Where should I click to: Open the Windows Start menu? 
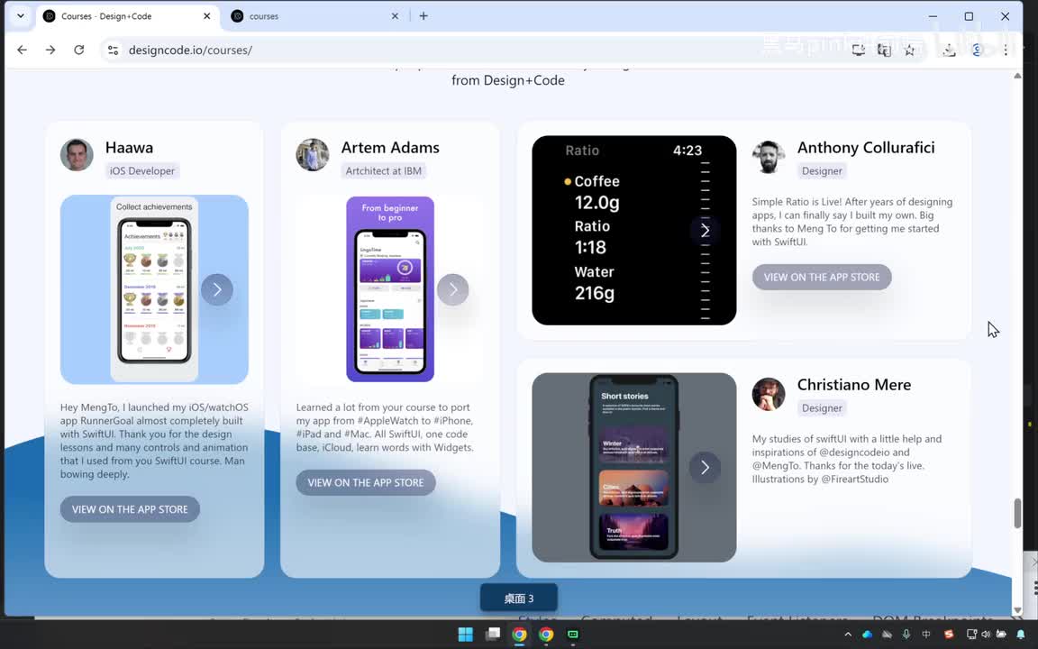[465, 635]
